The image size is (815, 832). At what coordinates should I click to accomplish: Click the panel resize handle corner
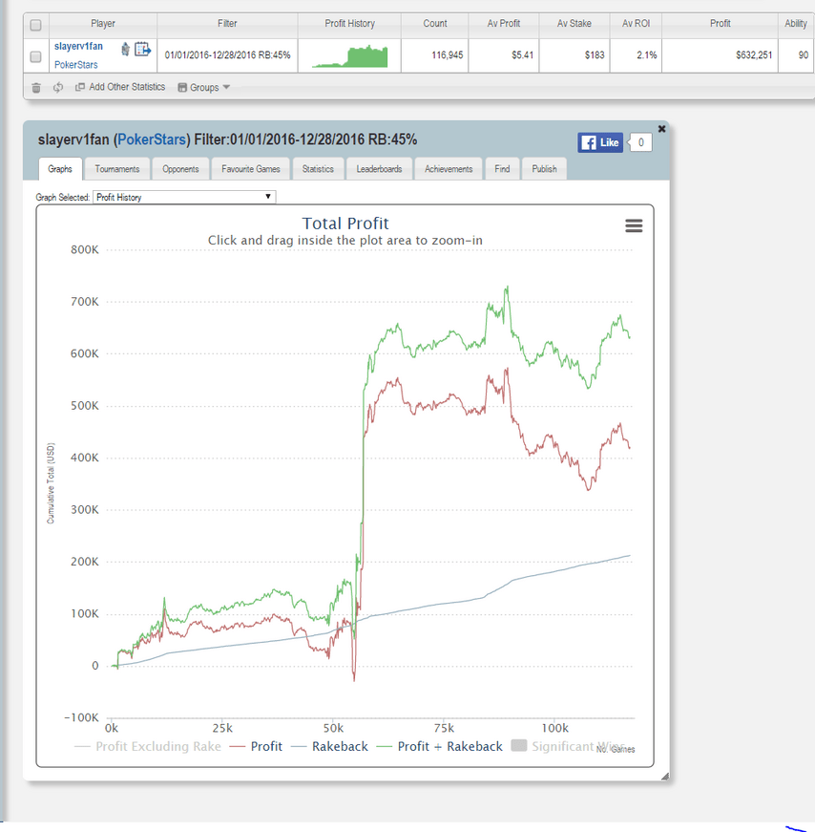coord(665,777)
